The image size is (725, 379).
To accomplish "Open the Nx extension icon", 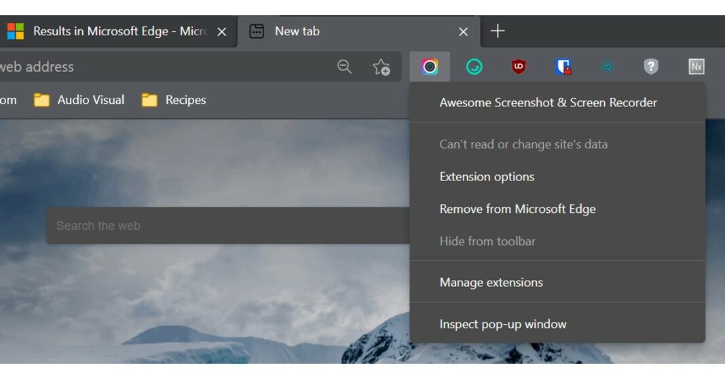I will pyautogui.click(x=696, y=67).
